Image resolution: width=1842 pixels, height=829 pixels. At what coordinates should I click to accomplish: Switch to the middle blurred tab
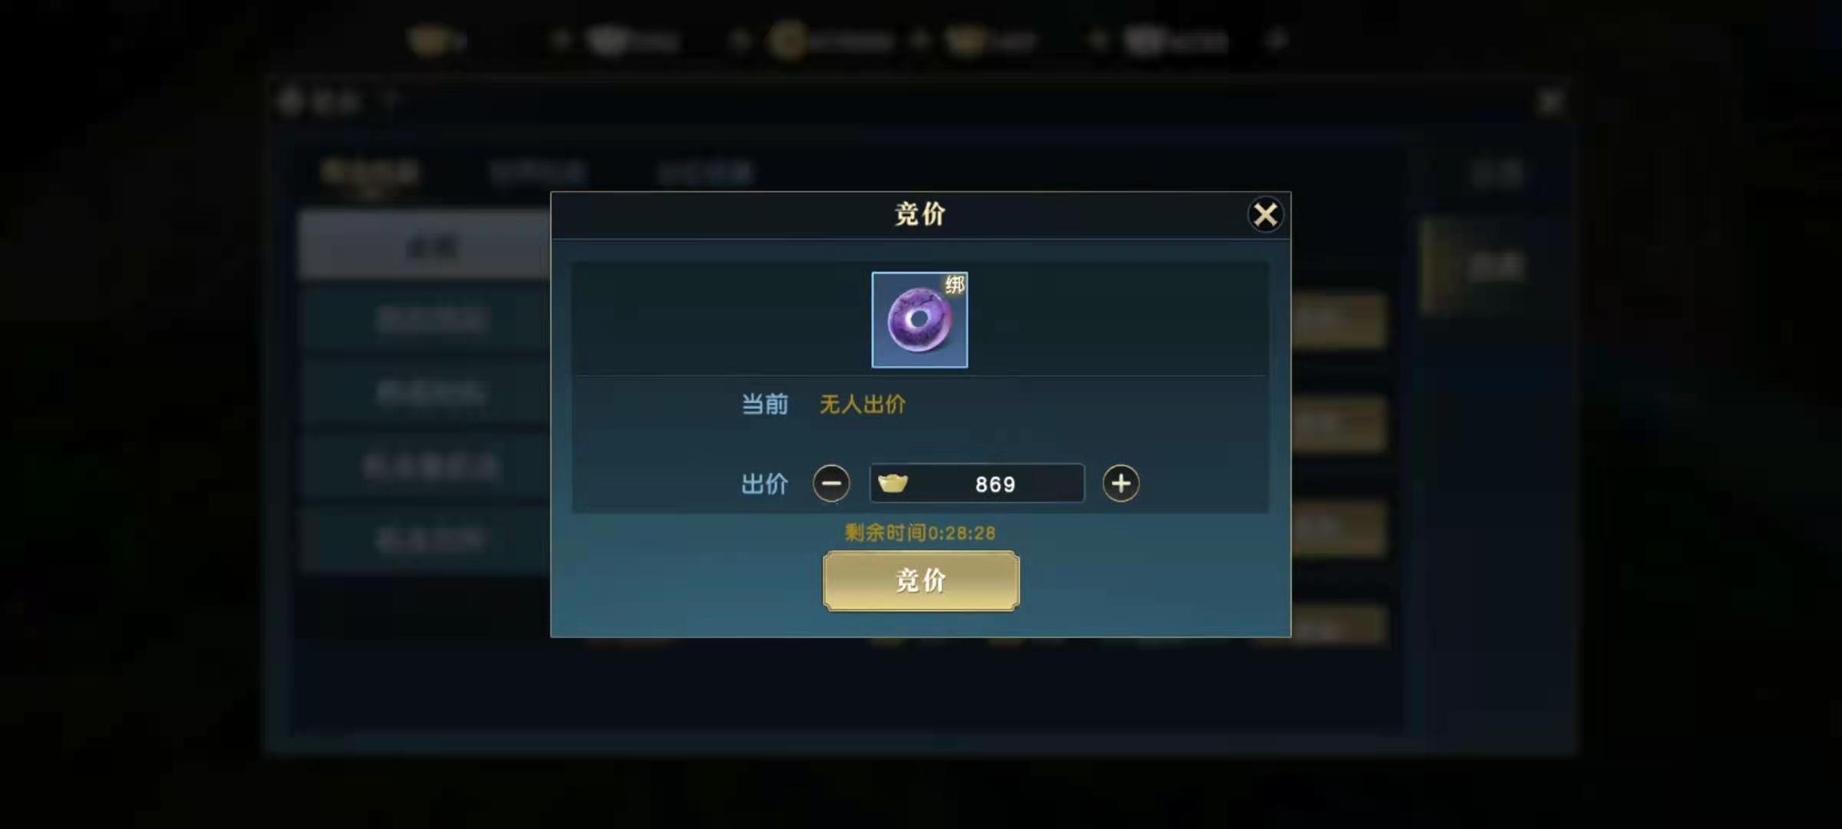537,173
